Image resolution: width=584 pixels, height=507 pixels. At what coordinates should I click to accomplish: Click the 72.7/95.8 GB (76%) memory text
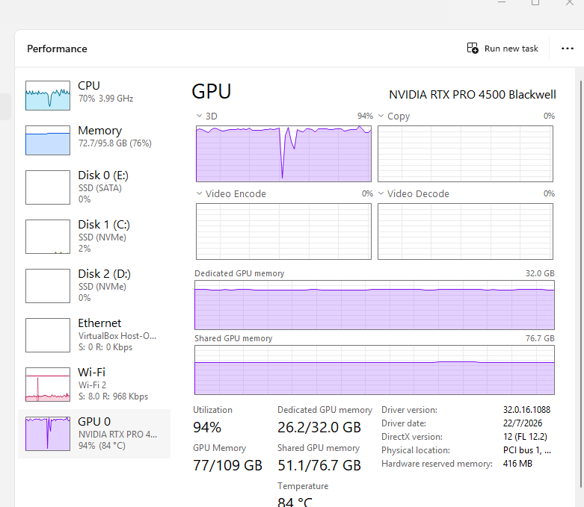coord(114,143)
